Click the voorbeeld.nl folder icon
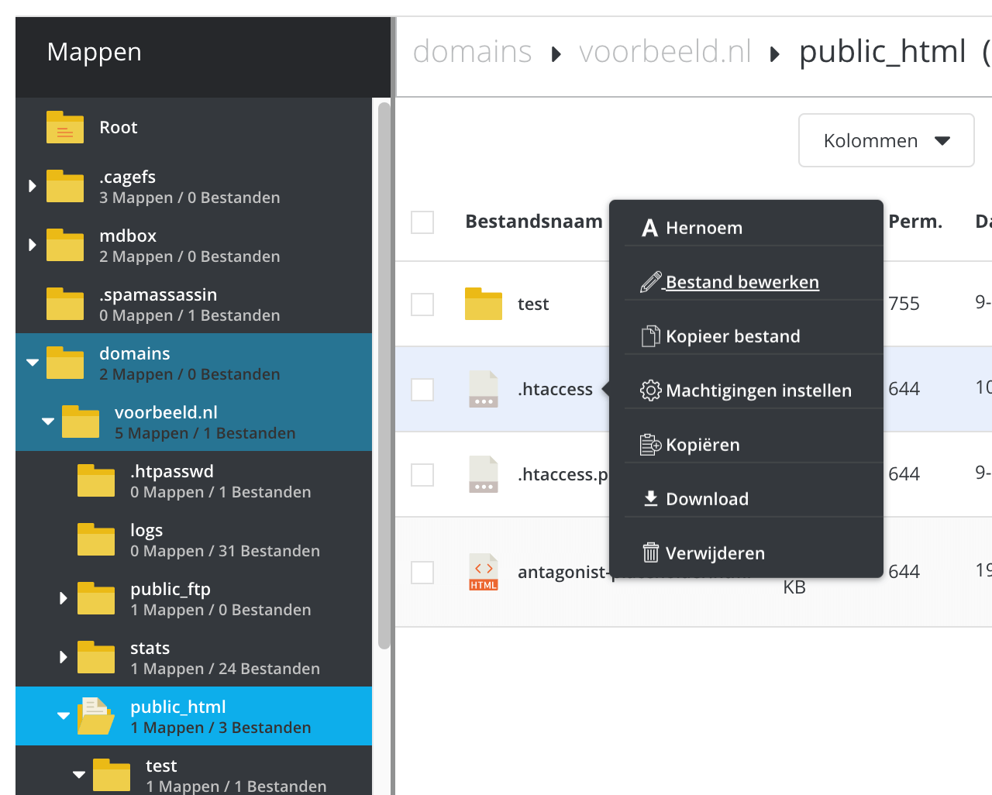Screen dimensions: 992x795 pos(81,422)
